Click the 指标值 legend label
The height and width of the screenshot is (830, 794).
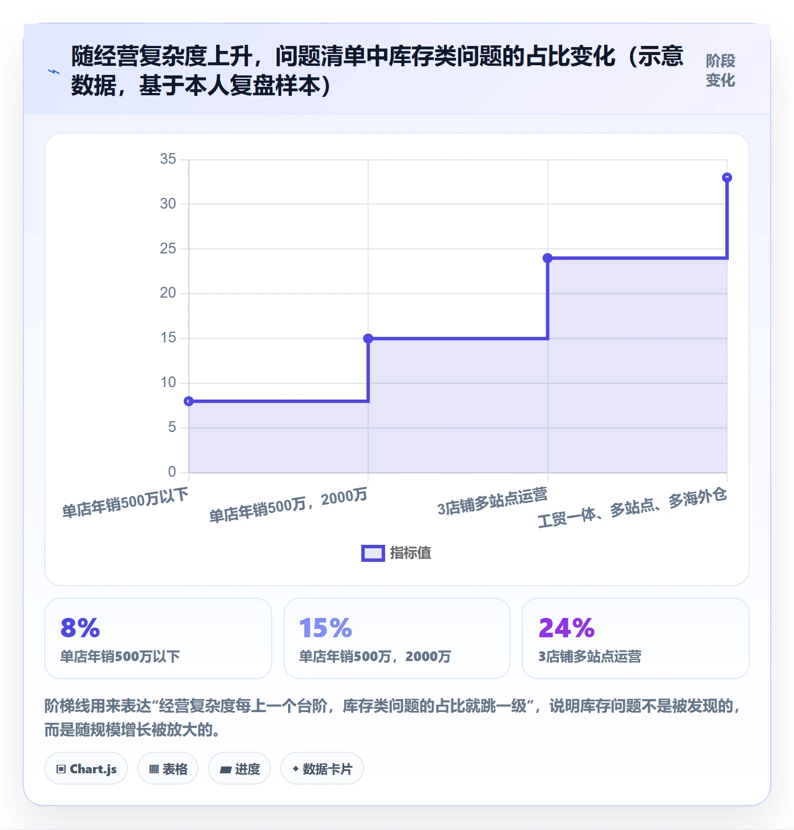coord(411,553)
